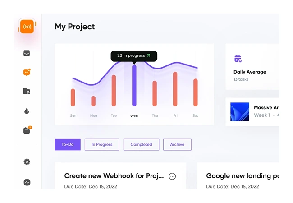
Task: Open the Create new Webhook task title
Action: click(x=114, y=176)
